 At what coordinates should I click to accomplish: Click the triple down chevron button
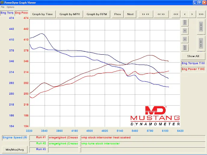tap(185, 47)
